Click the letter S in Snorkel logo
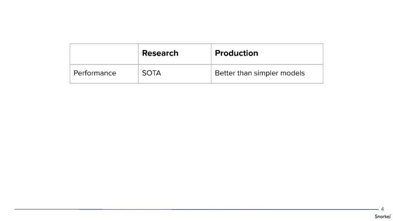The image size is (393, 221). pos(376,216)
